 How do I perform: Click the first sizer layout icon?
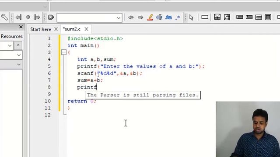point(240,17)
